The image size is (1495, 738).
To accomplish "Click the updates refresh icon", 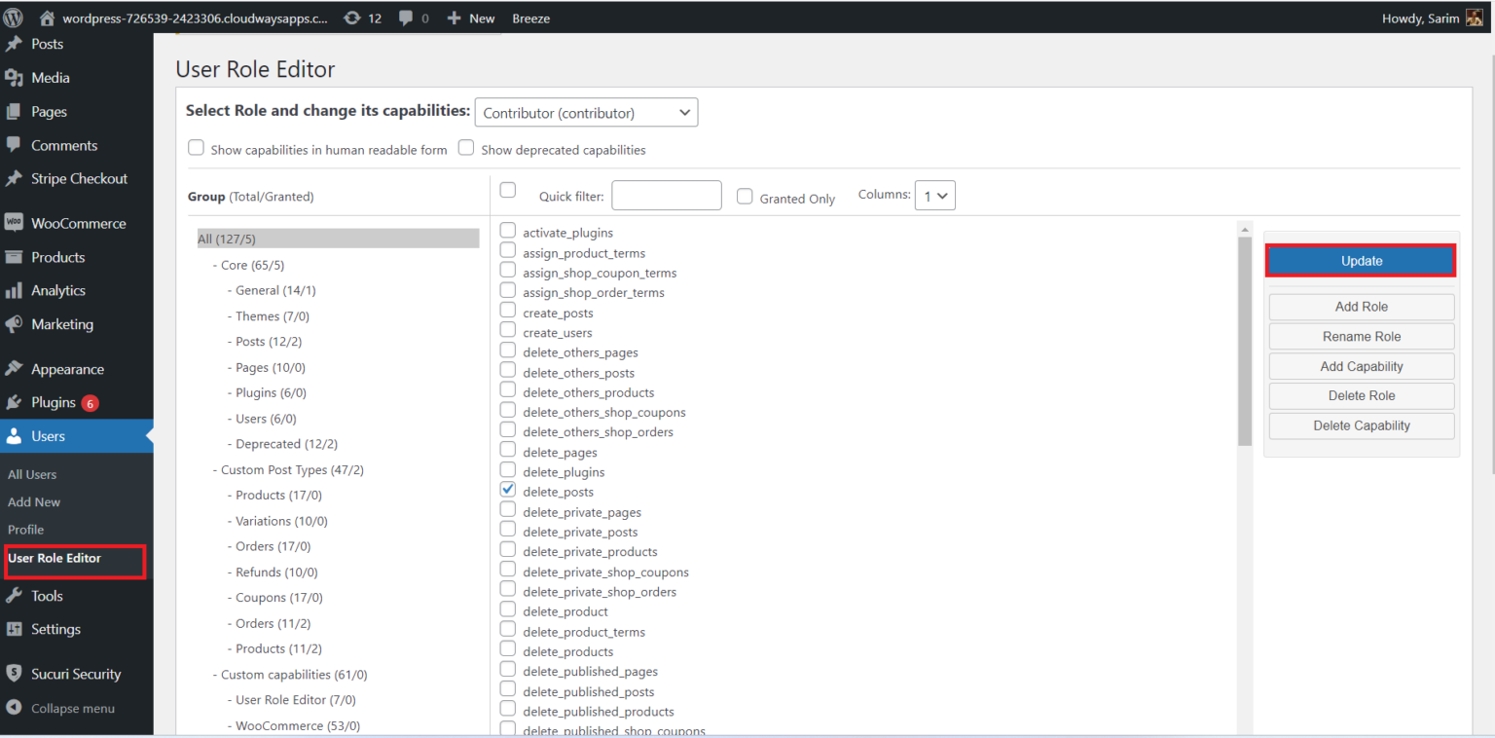I will [351, 18].
